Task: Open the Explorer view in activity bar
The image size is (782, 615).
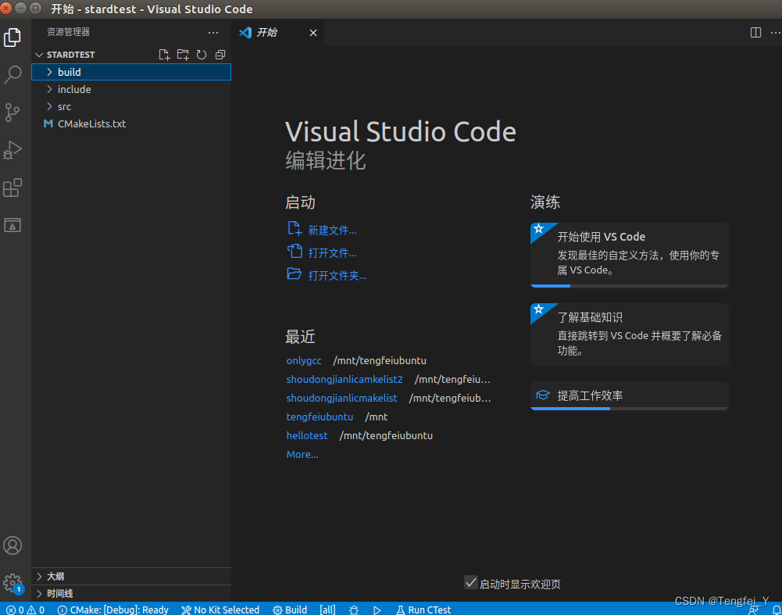Action: [12, 38]
